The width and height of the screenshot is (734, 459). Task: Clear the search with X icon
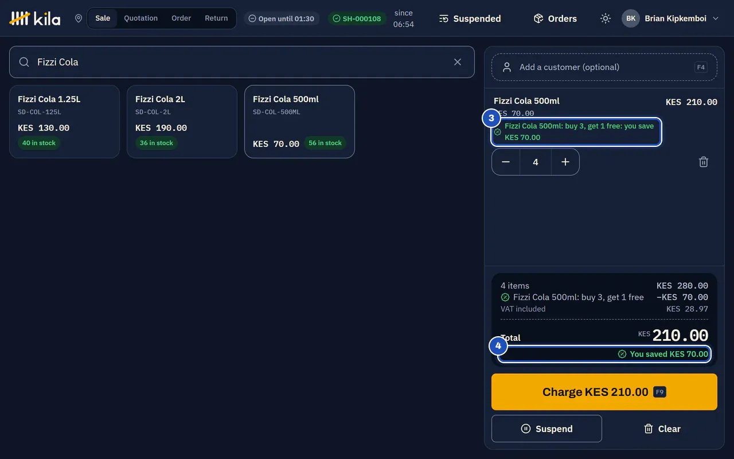point(458,62)
